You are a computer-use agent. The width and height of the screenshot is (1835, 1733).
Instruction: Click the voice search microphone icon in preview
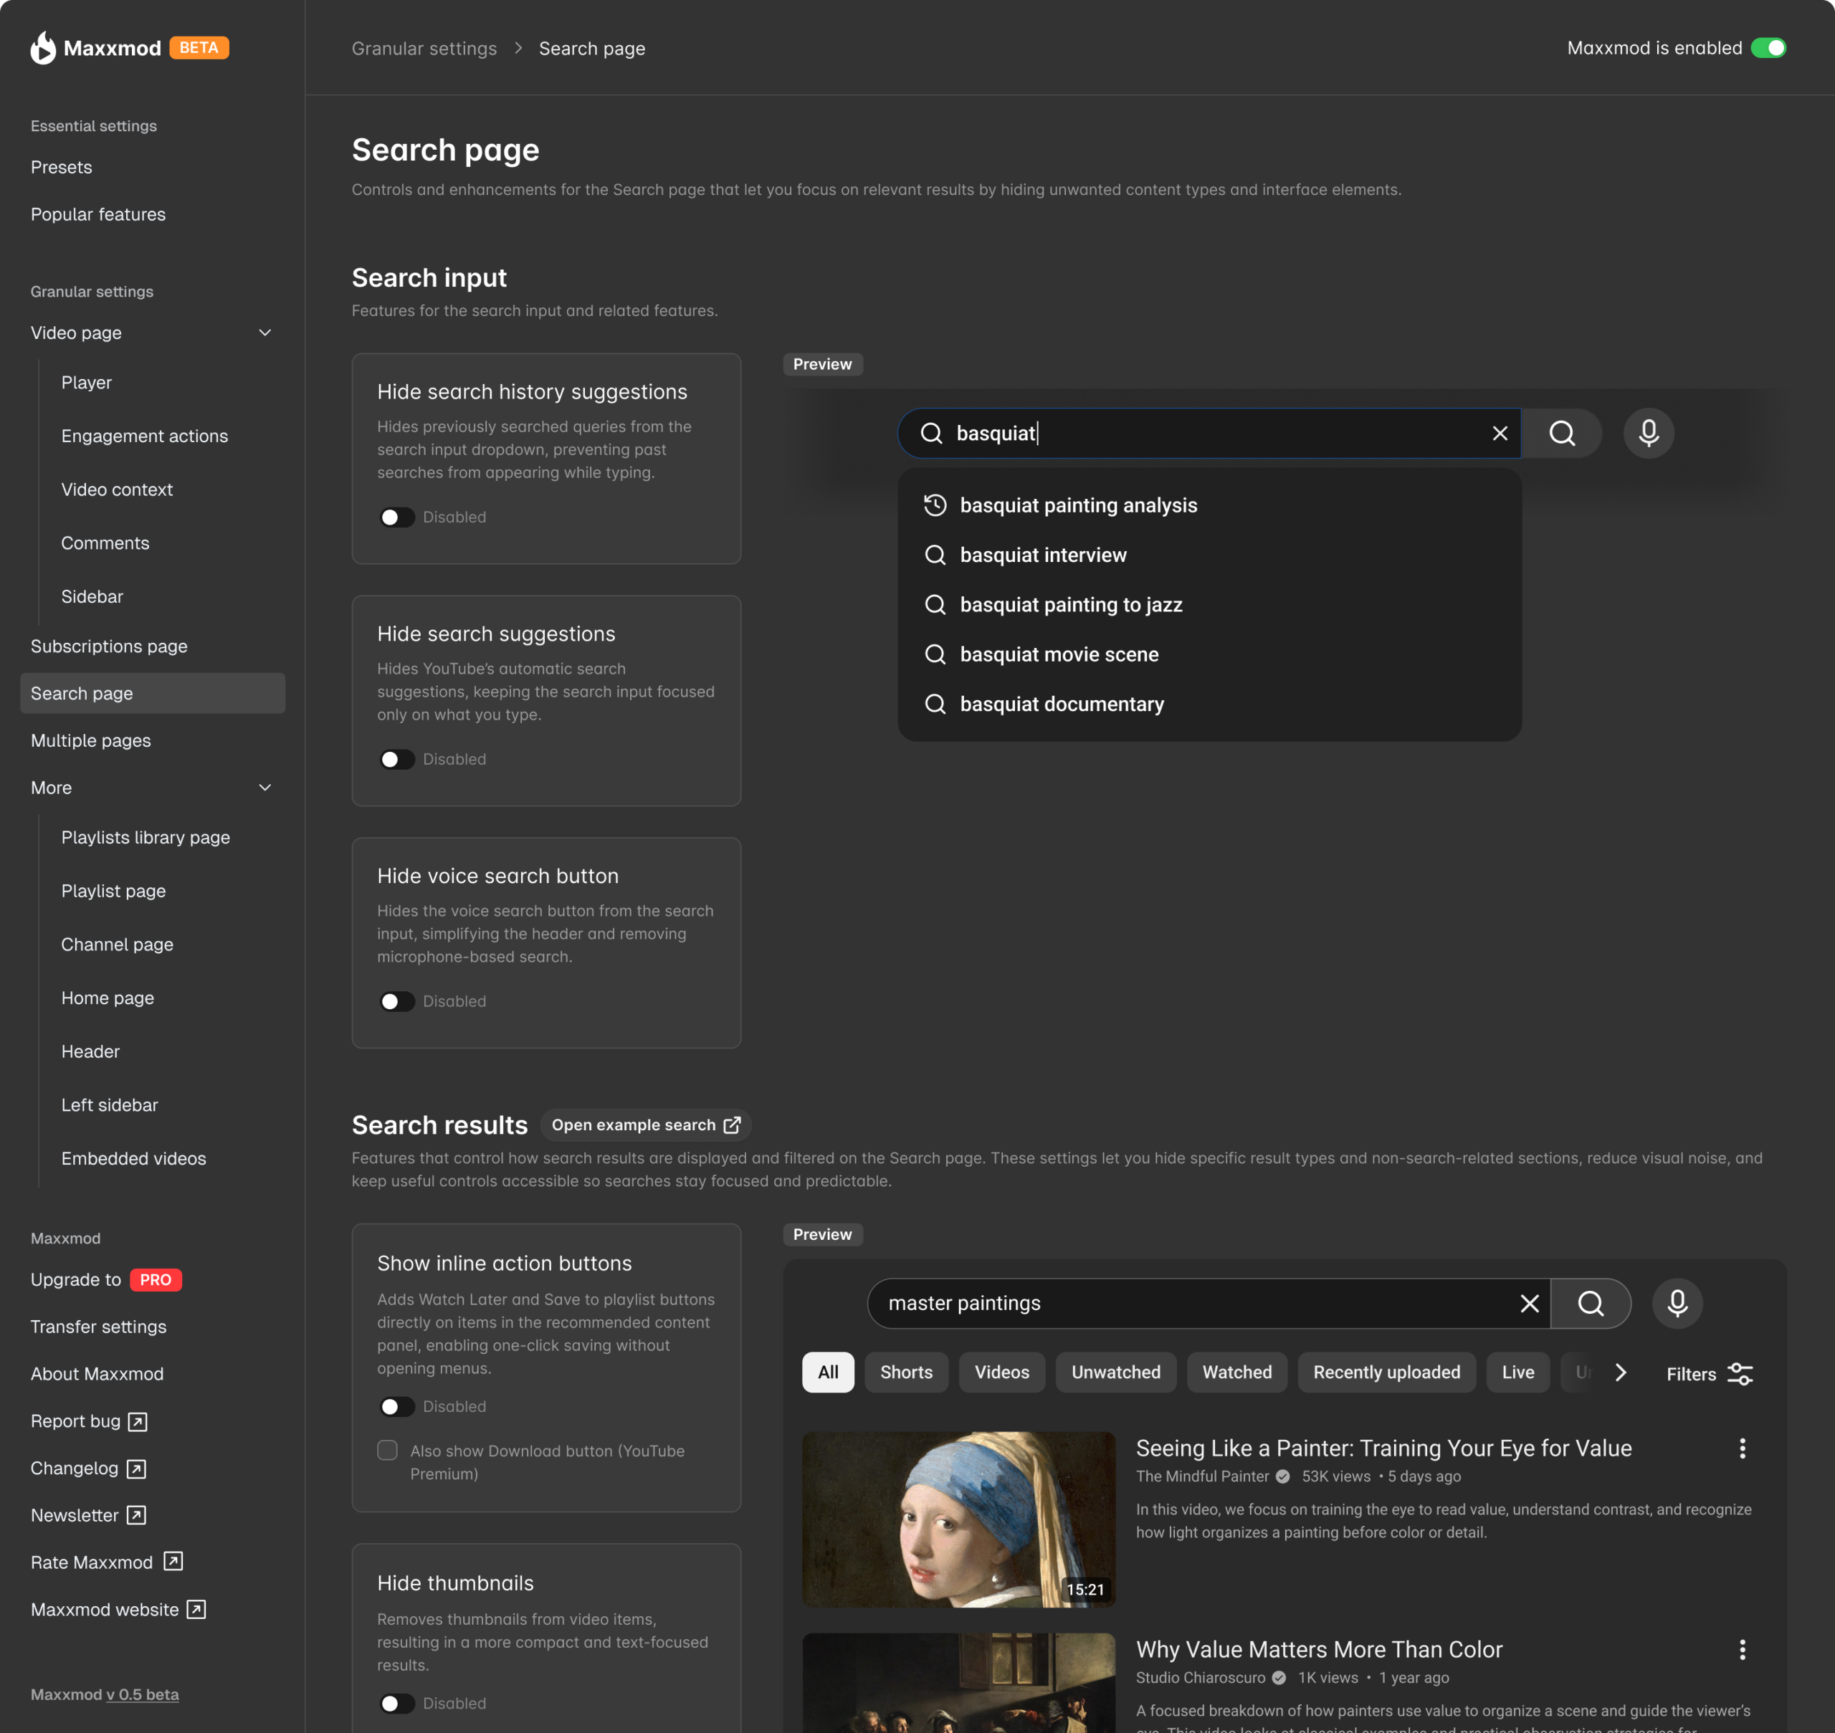click(x=1649, y=432)
